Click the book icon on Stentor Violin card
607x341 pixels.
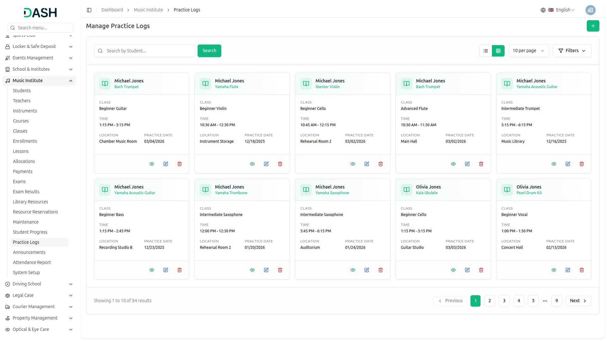coord(306,84)
